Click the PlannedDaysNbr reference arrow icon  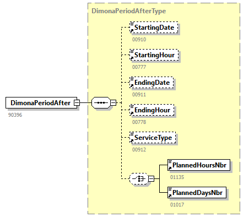coord(170,196)
